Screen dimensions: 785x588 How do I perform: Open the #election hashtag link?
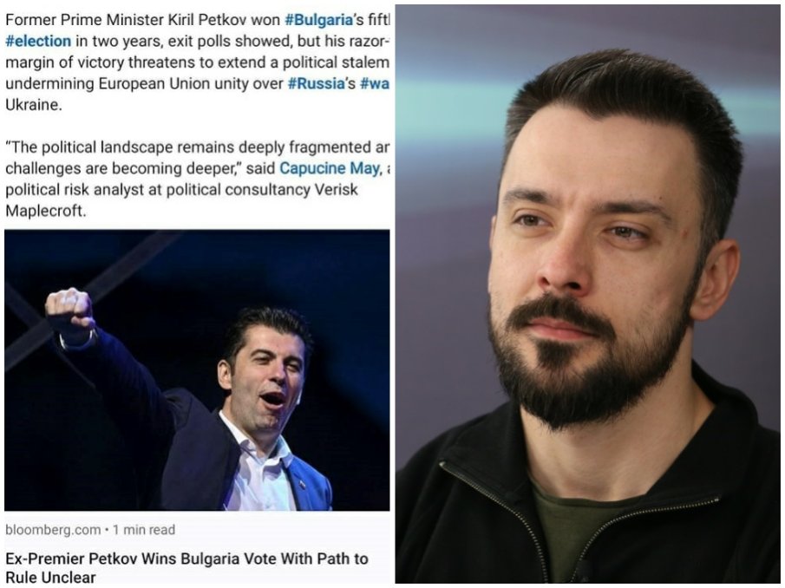click(x=38, y=41)
